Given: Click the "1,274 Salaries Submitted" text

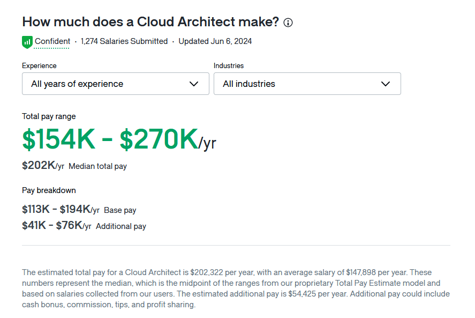Looking at the screenshot, I should click(124, 41).
